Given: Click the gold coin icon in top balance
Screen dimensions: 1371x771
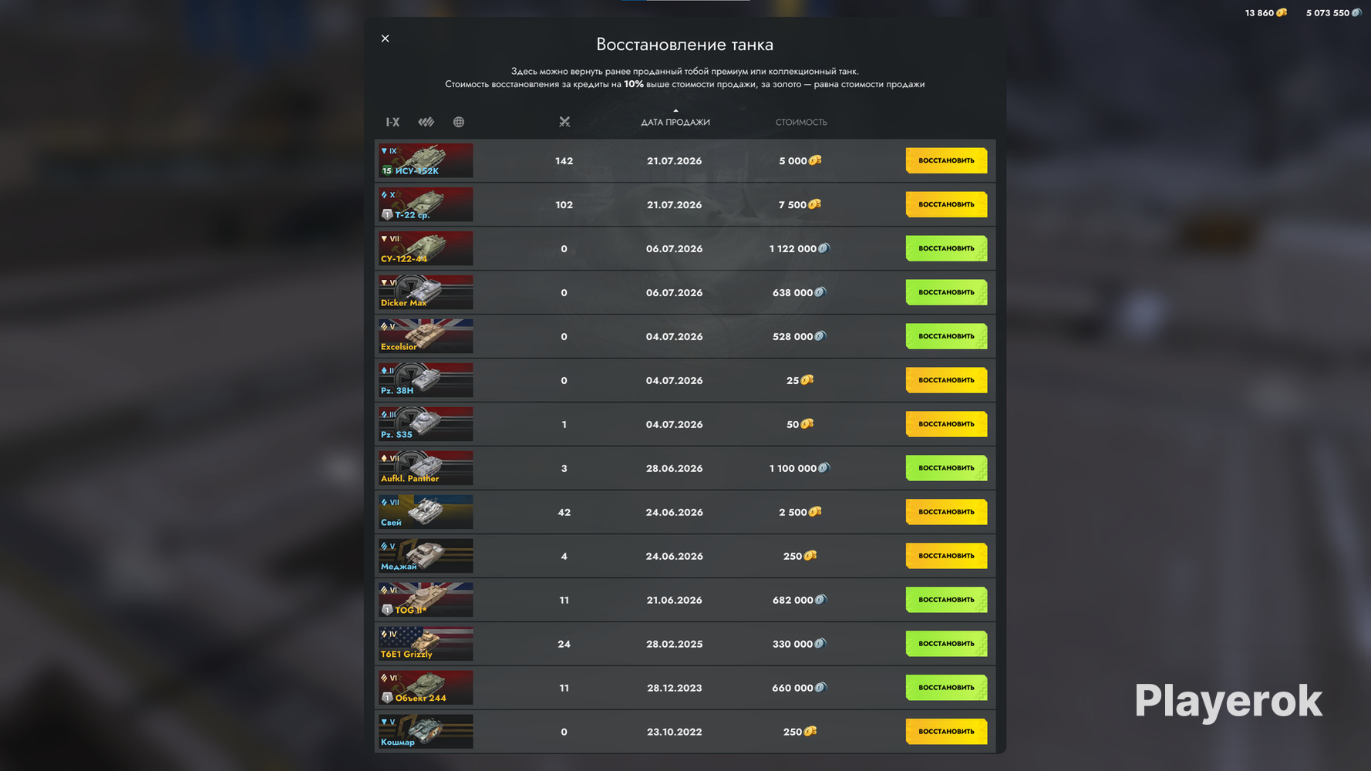Looking at the screenshot, I should click(x=1281, y=13).
